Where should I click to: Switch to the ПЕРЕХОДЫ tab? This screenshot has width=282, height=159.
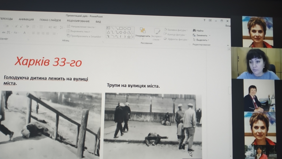point(6,19)
